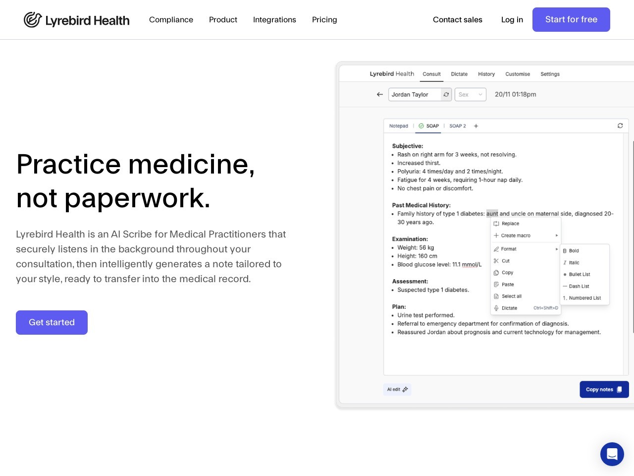Open the Compliance menu
The width and height of the screenshot is (634, 476).
coord(171,20)
